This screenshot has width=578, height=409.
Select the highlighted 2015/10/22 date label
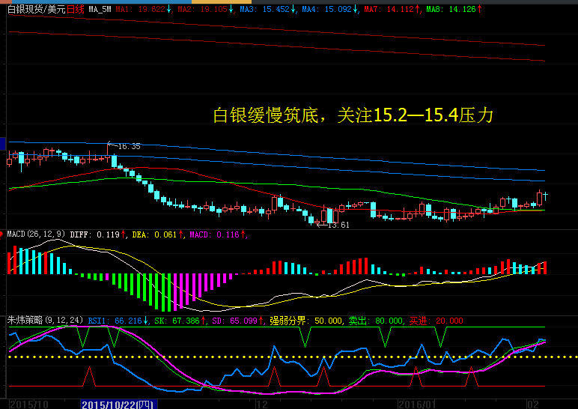[x=117, y=404]
